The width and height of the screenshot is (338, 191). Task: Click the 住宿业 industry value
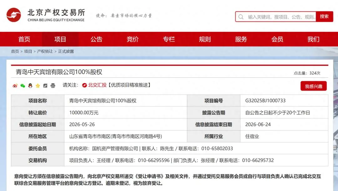pyautogui.click(x=252, y=136)
